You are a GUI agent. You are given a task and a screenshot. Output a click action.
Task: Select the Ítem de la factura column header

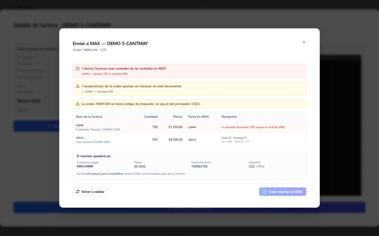click(89, 117)
